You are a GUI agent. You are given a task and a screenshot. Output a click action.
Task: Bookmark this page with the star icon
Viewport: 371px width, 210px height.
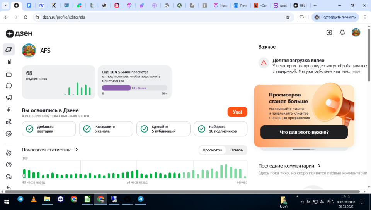288,17
